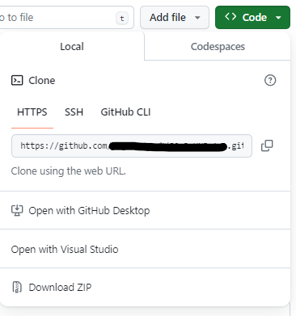Open clone help question mark icon

click(270, 80)
